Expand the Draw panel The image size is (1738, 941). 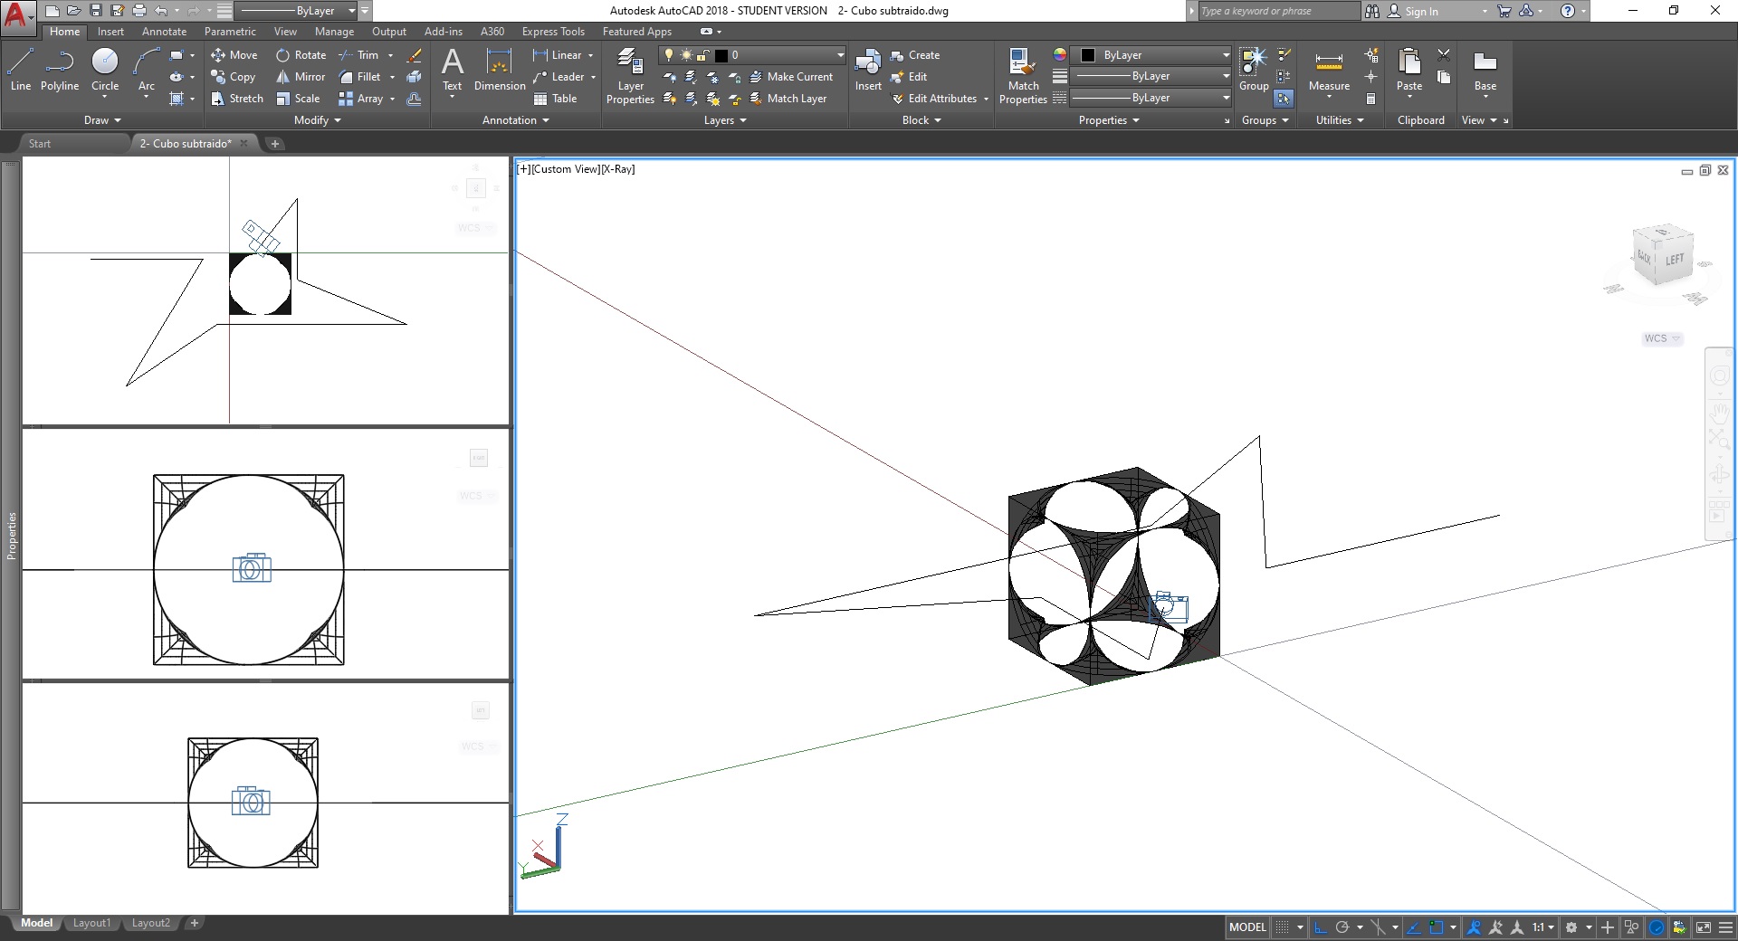[x=102, y=120]
